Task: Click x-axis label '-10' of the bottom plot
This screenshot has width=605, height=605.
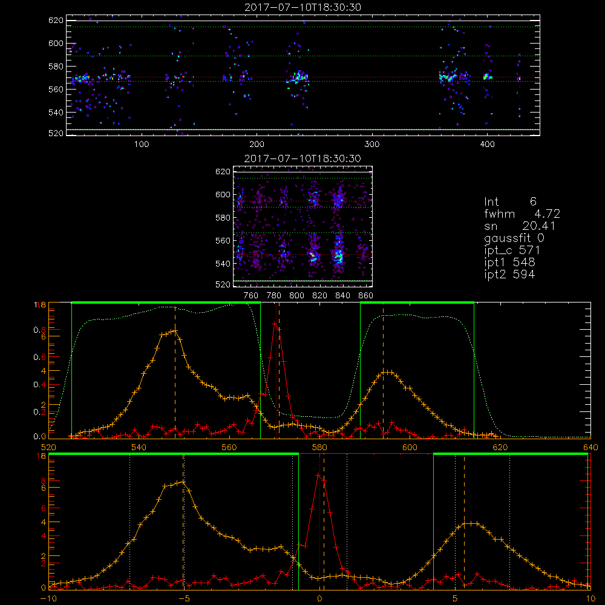Action: point(48,598)
